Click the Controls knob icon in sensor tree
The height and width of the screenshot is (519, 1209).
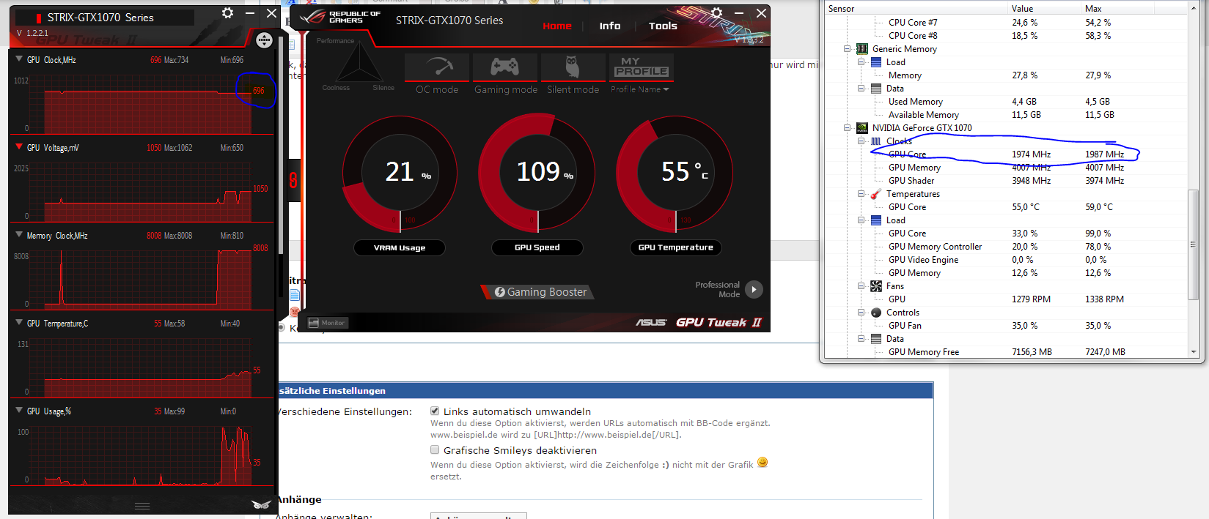coord(875,313)
